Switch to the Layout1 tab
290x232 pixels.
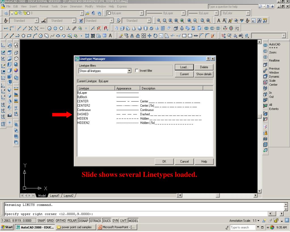(x=54, y=195)
